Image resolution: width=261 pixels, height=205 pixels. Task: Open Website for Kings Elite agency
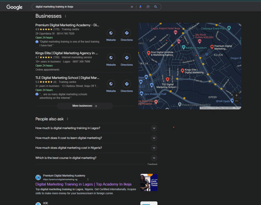[x=111, y=60]
